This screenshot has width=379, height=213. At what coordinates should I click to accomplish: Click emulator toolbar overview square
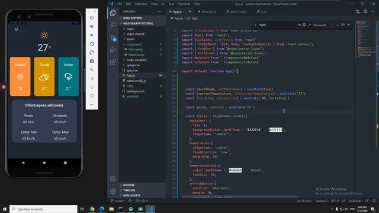click(92, 96)
